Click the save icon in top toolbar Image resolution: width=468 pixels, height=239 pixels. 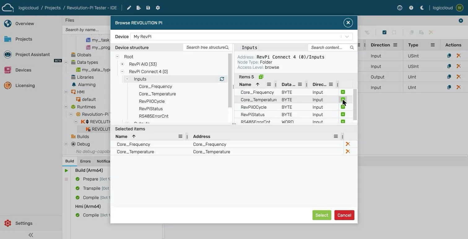(x=148, y=8)
